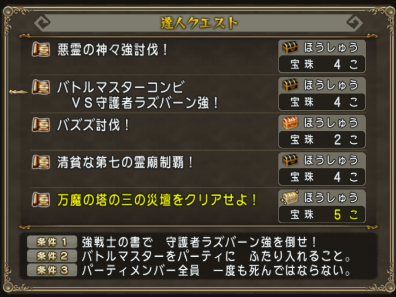Click the 条件2 condition label
396x297 pixels.
pyautogui.click(x=52, y=256)
